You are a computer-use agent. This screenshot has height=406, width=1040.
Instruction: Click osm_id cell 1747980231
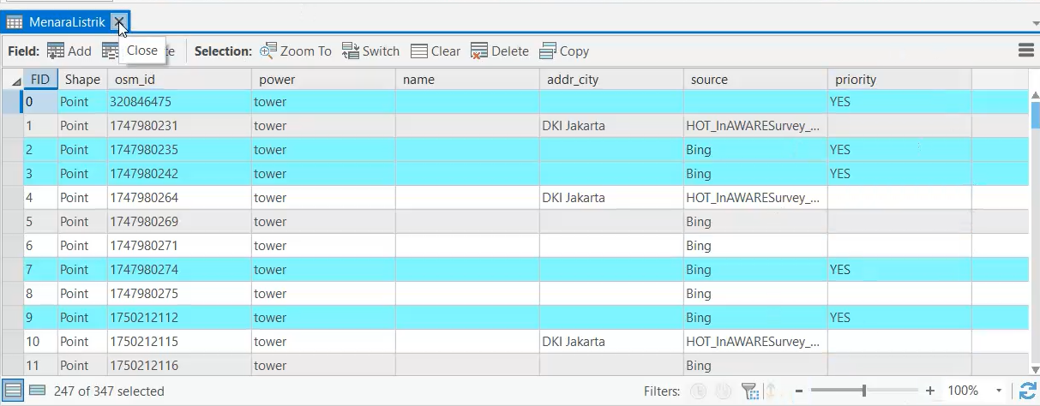(179, 125)
